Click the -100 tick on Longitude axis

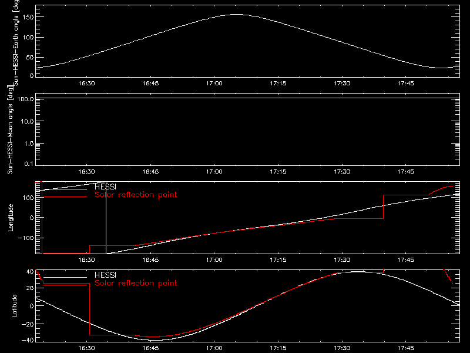(26, 238)
